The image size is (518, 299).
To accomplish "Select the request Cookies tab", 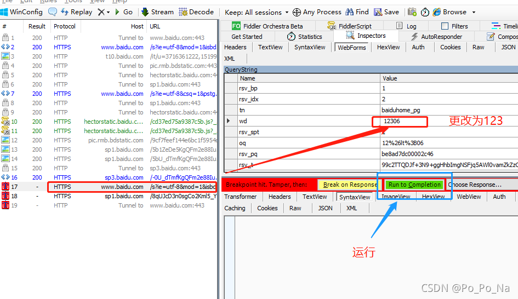I will (450, 47).
